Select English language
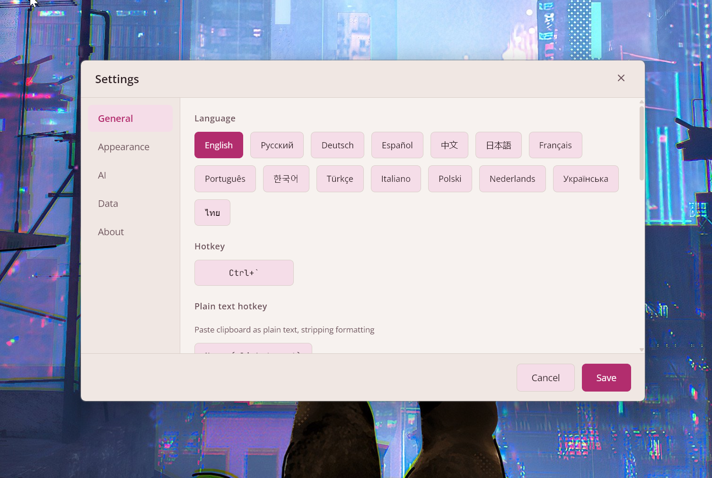This screenshot has width=712, height=478. coord(219,145)
